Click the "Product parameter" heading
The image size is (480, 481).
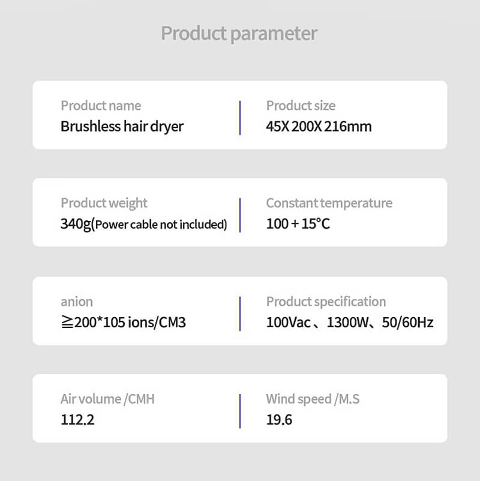point(239,33)
